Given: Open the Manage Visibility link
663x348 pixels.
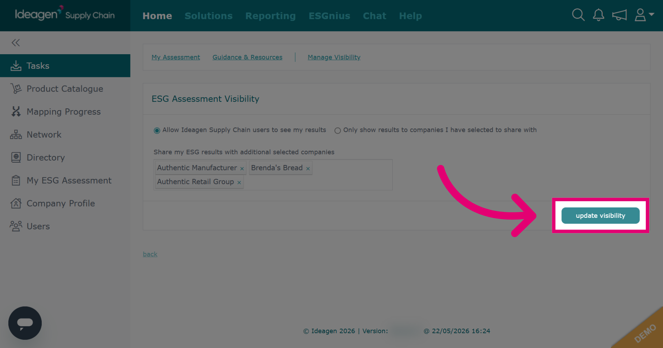Looking at the screenshot, I should point(334,57).
